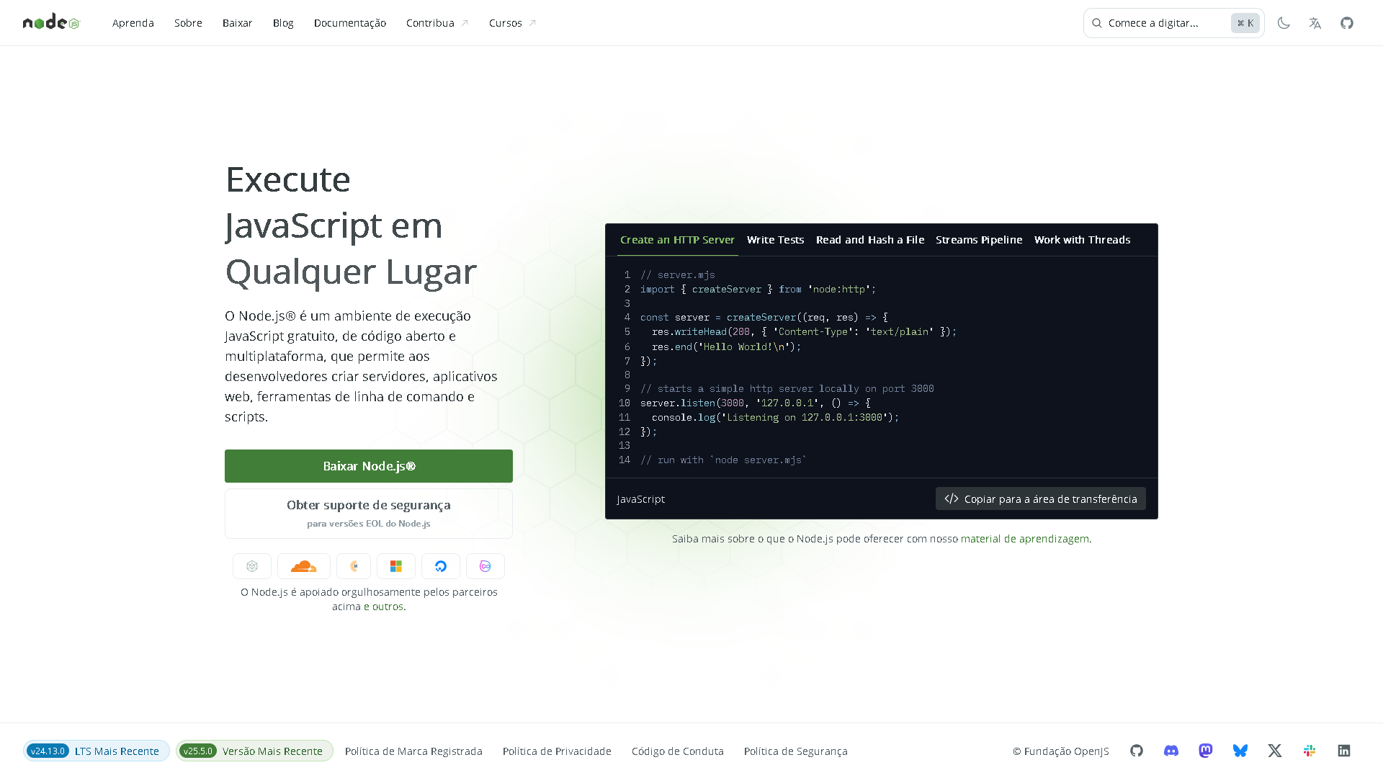This screenshot has height=778, width=1383.
Task: Click the Baixar Node.js® button
Action: [x=369, y=466]
